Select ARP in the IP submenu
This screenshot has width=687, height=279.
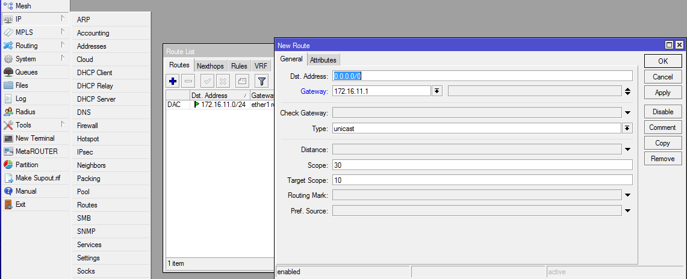[111, 20]
